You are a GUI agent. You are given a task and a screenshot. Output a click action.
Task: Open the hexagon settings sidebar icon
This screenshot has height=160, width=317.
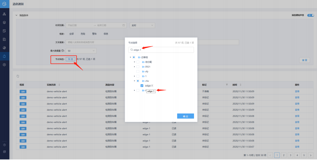coord(4,65)
